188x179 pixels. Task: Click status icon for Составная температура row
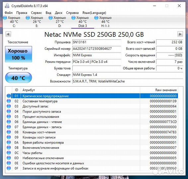pos(9,101)
